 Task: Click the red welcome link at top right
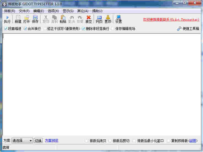click(x=171, y=20)
